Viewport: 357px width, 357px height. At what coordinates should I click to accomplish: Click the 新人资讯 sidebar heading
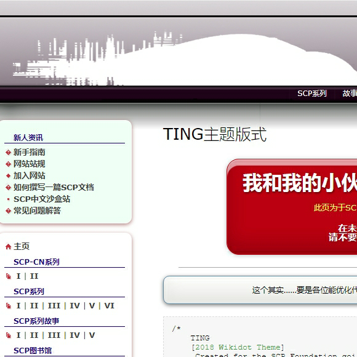pyautogui.click(x=28, y=138)
